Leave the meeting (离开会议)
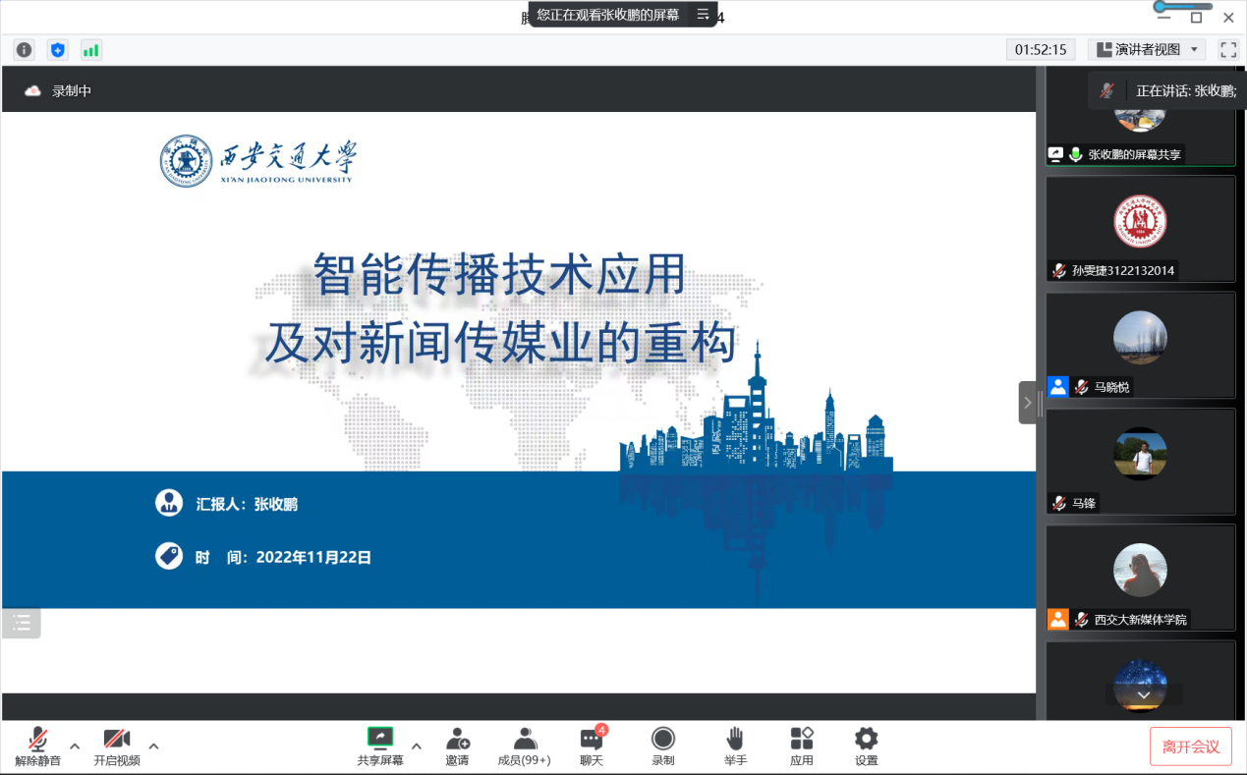The height and width of the screenshot is (775, 1247). click(x=1190, y=747)
